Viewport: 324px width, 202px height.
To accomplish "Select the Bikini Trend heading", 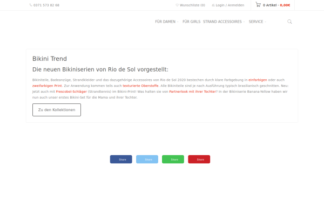I will pos(50,59).
